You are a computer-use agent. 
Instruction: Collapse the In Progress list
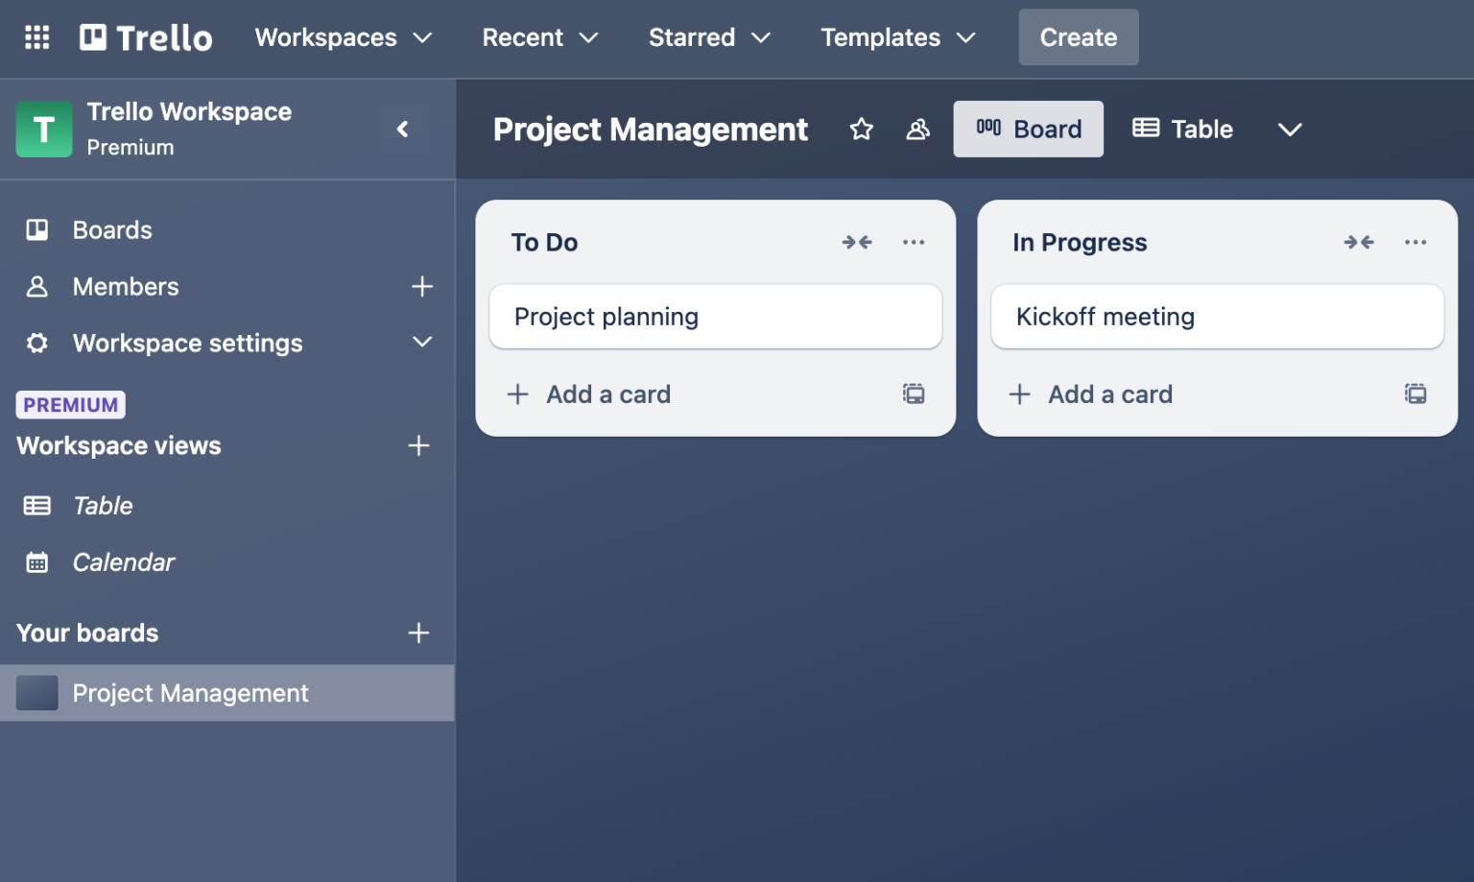click(x=1359, y=242)
